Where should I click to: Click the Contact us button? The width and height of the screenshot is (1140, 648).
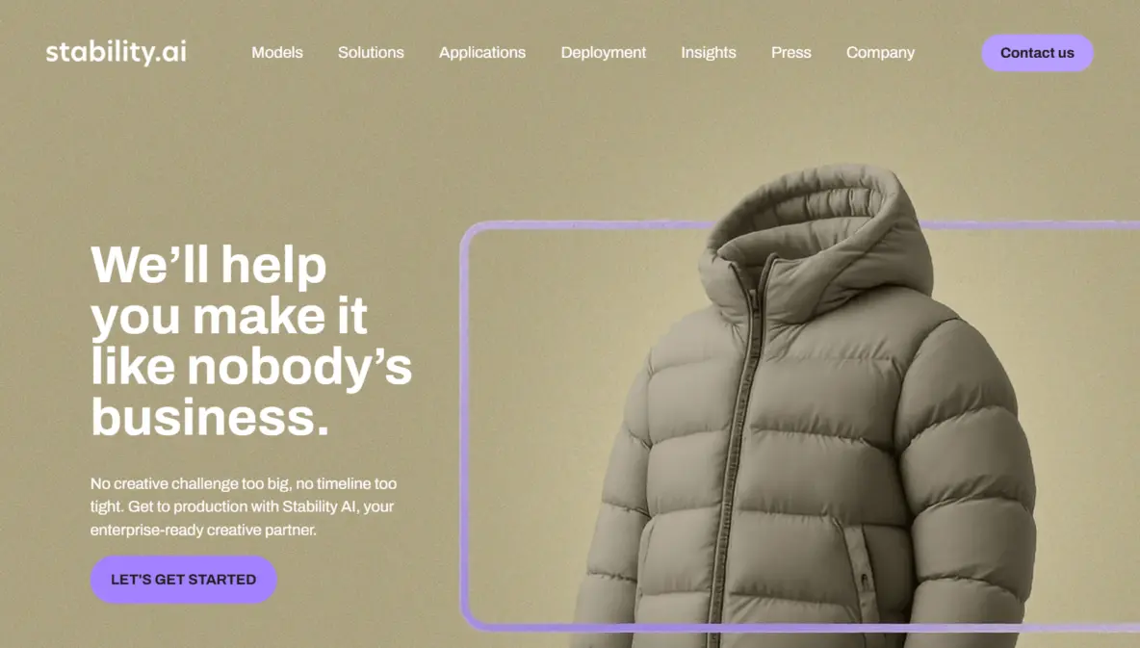1037,52
